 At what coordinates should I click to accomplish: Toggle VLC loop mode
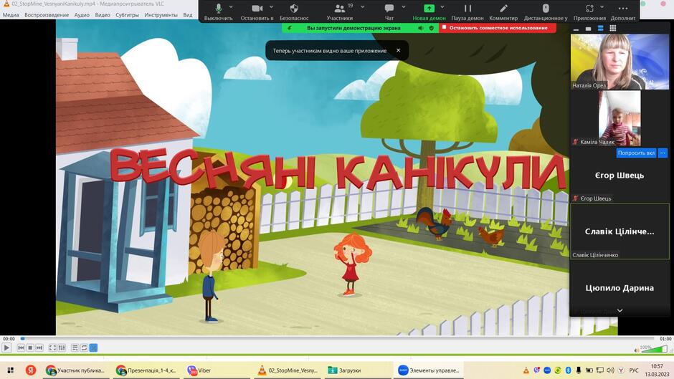coord(85,347)
